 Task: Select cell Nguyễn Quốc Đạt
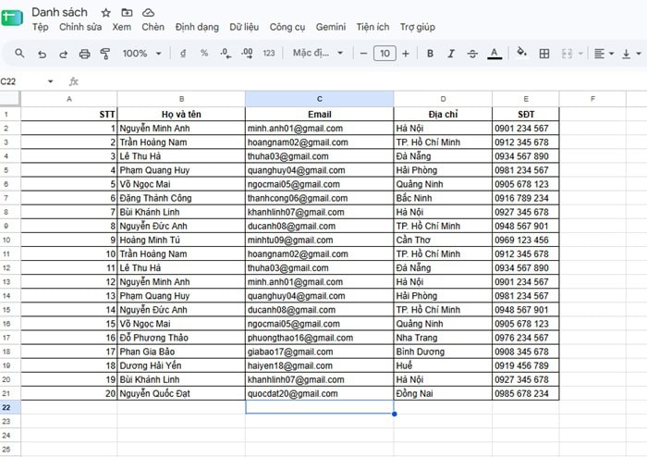(181, 393)
